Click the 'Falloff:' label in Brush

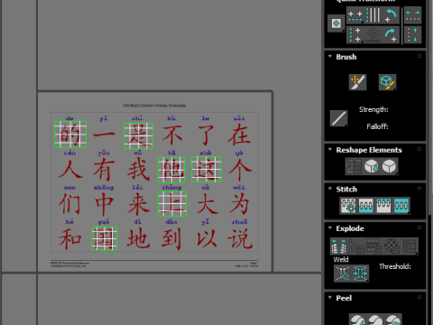point(377,126)
